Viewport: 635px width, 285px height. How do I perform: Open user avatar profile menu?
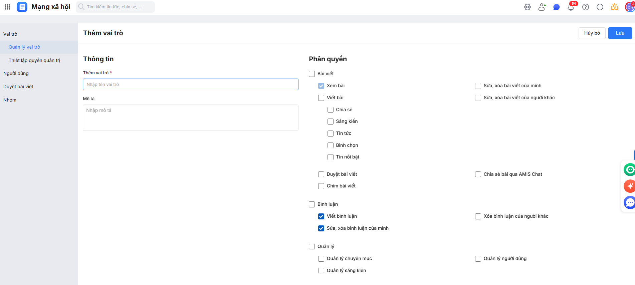point(630,7)
